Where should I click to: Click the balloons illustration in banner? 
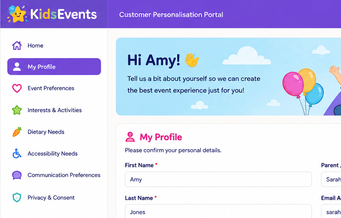tap(303, 91)
